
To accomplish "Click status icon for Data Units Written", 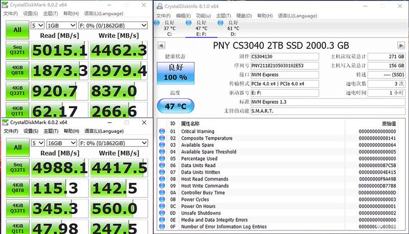I will pyautogui.click(x=162, y=172).
